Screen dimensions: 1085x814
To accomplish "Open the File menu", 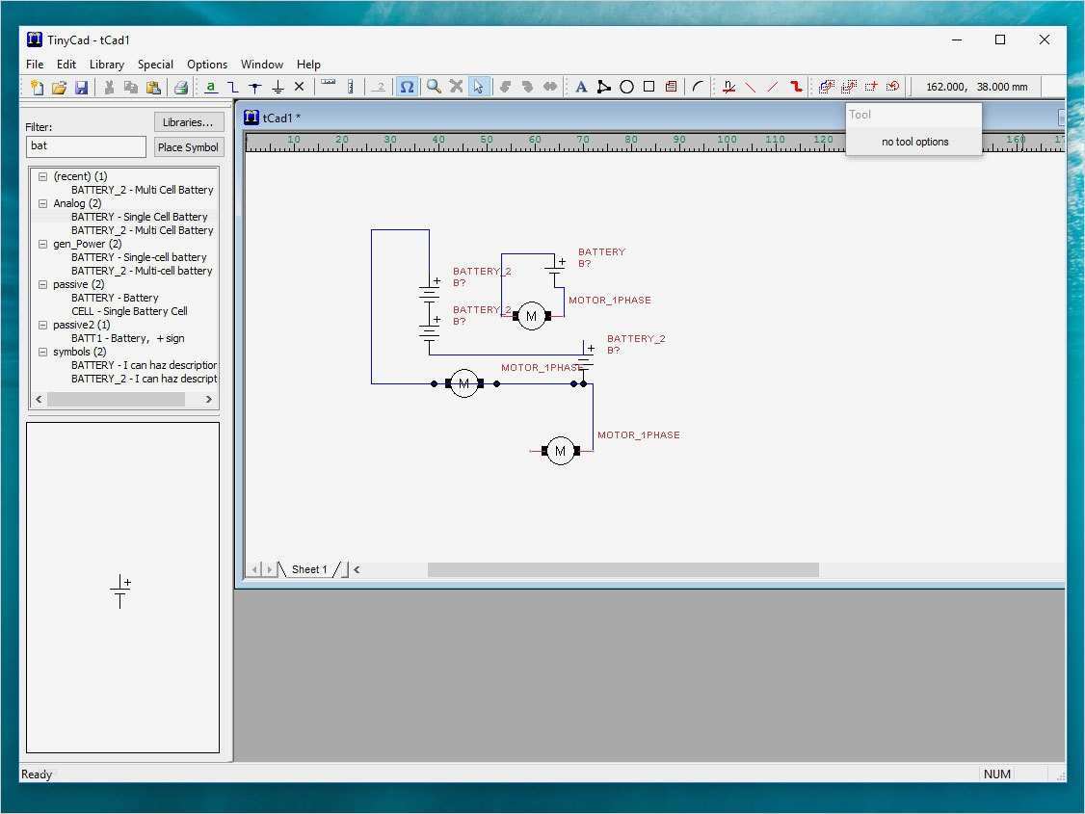I will tap(35, 65).
